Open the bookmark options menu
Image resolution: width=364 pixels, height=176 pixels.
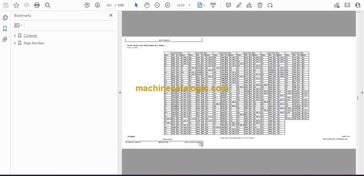(18, 25)
